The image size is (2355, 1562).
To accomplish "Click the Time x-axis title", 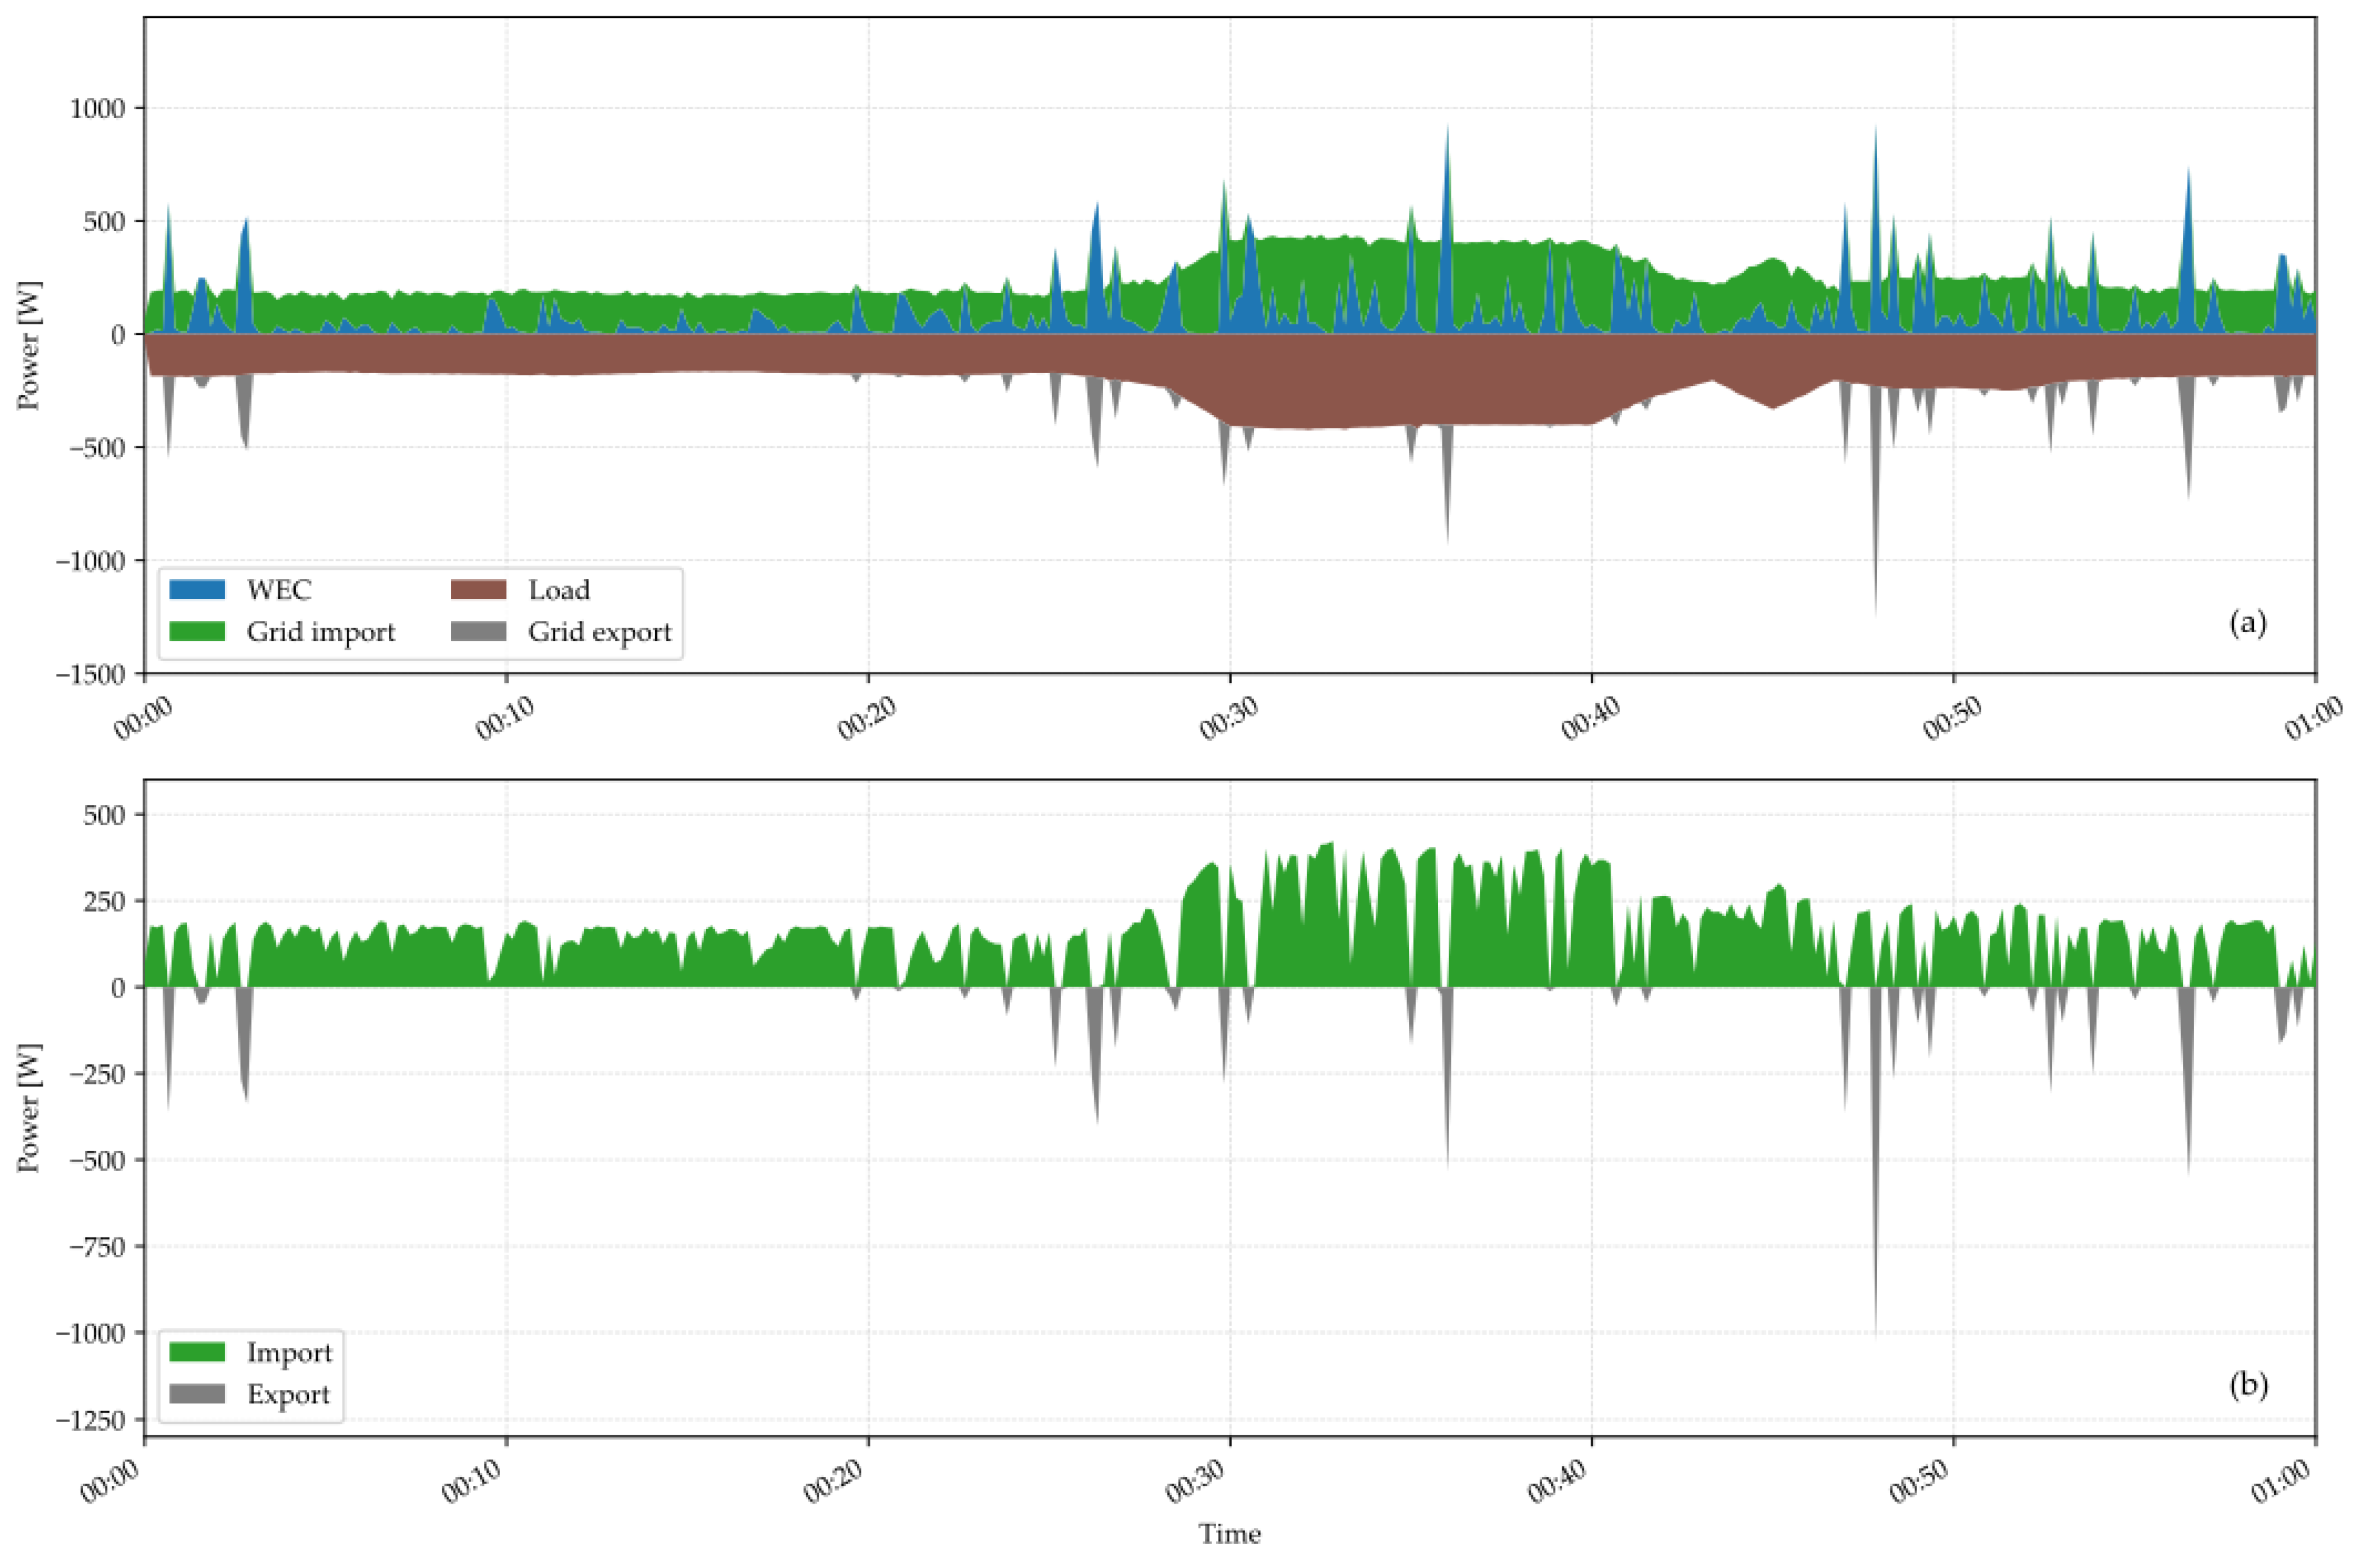I will [1229, 1534].
